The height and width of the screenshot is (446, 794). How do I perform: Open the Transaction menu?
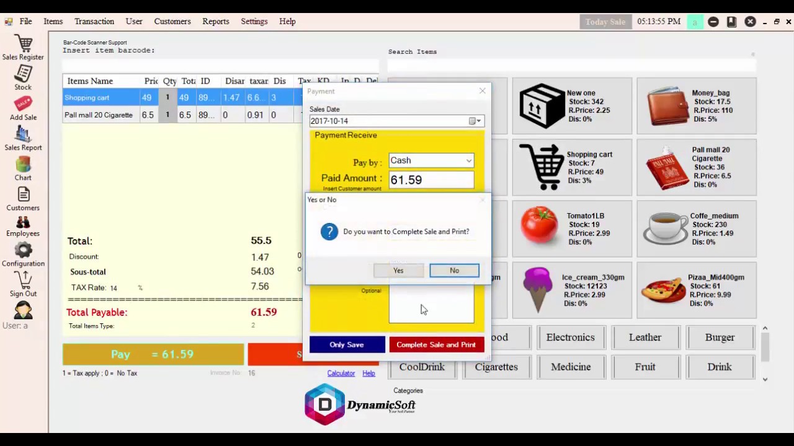tap(94, 22)
